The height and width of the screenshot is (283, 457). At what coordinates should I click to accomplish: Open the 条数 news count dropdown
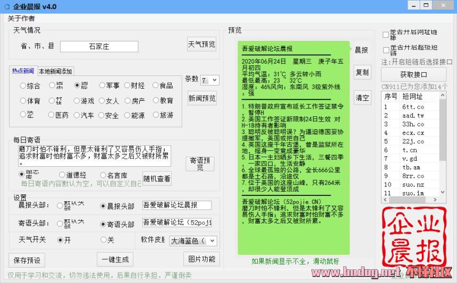[209, 80]
